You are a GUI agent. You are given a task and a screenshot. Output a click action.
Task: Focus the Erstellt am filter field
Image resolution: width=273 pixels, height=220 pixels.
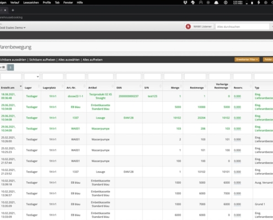11,76
